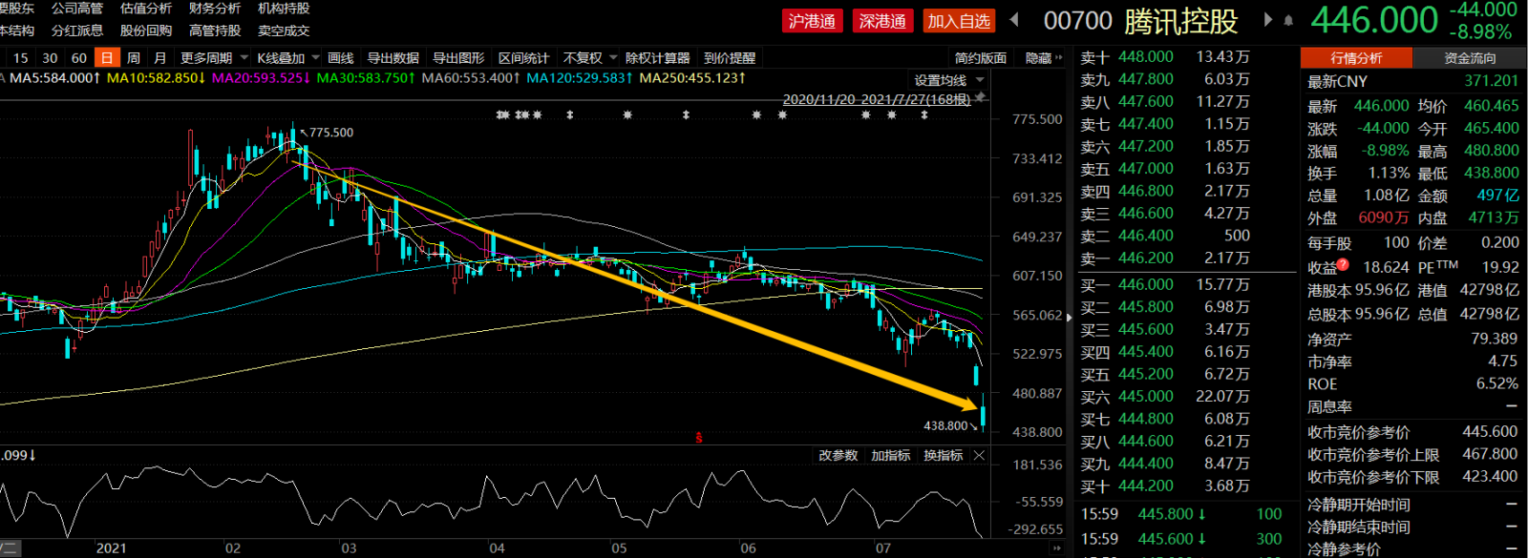
Task: Switch to 简约版面 layout
Action: pos(981,58)
